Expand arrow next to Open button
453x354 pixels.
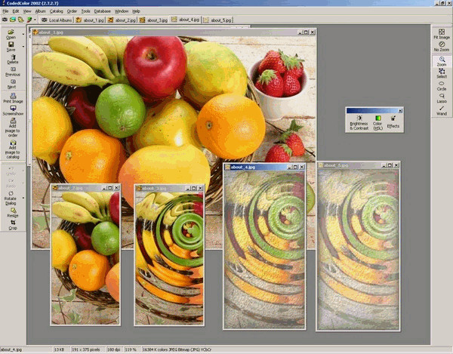click(23, 35)
